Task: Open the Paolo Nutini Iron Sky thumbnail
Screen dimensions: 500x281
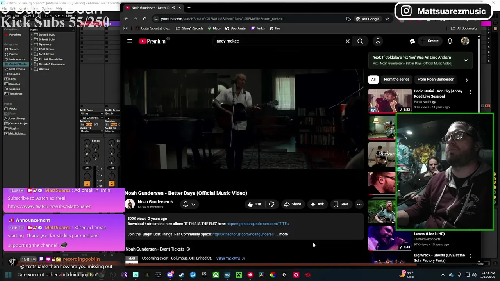Action: (390, 101)
